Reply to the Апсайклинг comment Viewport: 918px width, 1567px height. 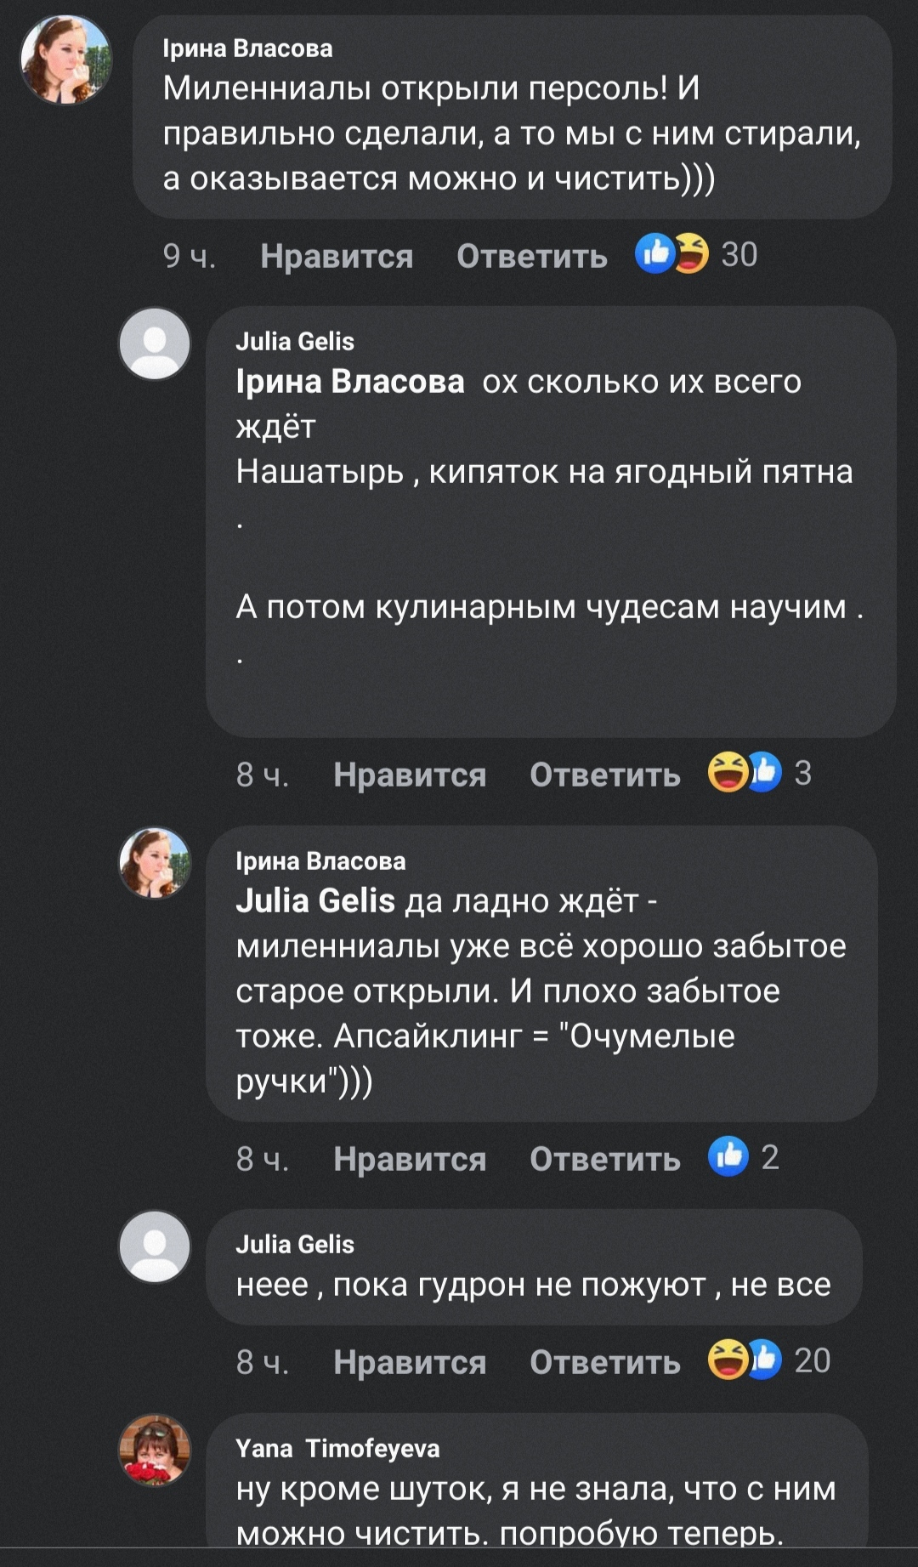605,1159
